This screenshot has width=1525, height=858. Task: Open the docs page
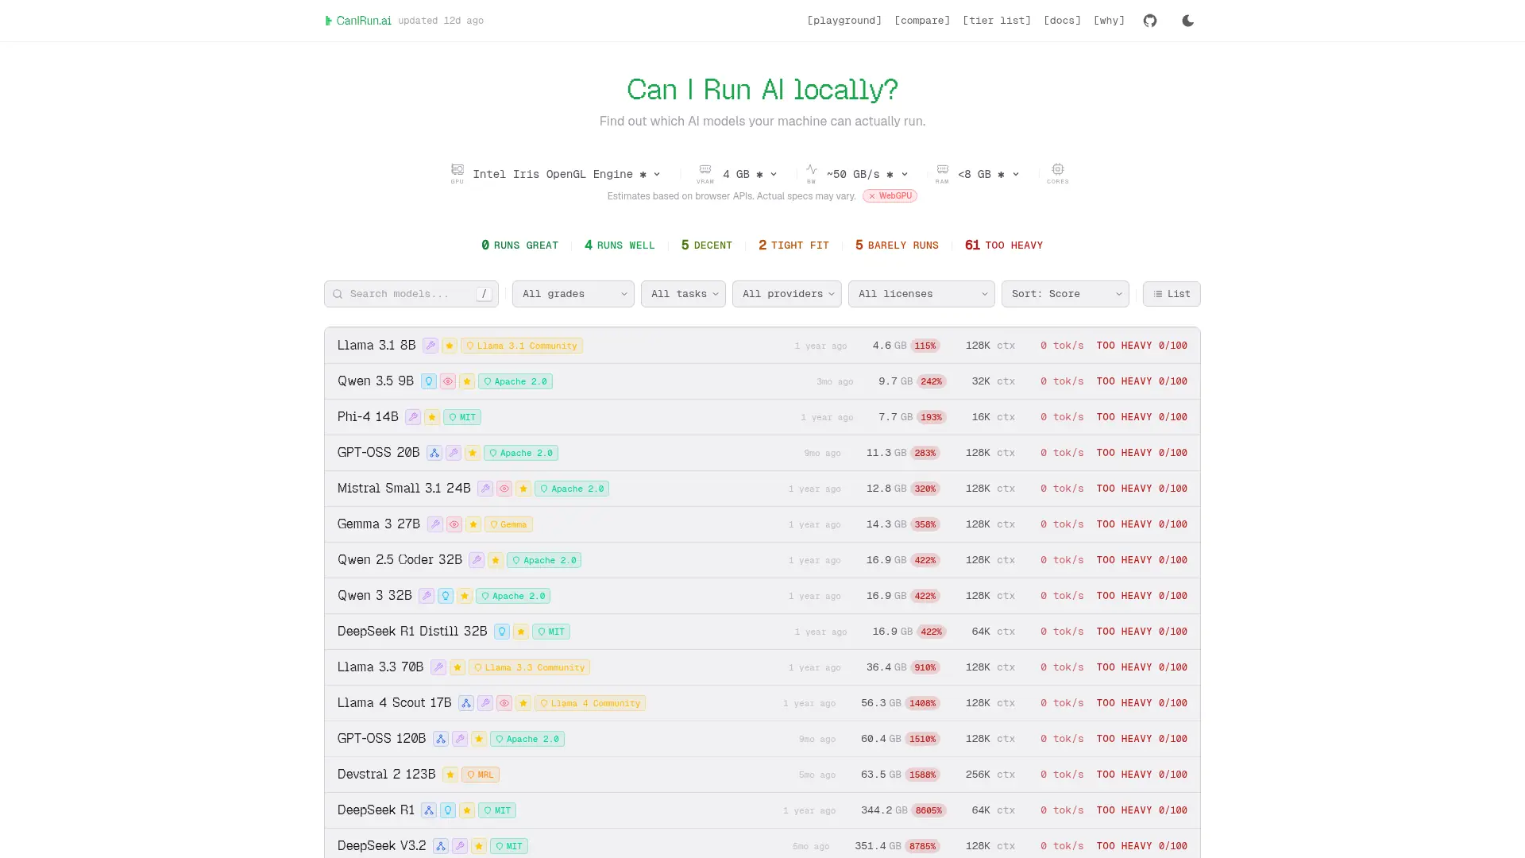point(1062,21)
